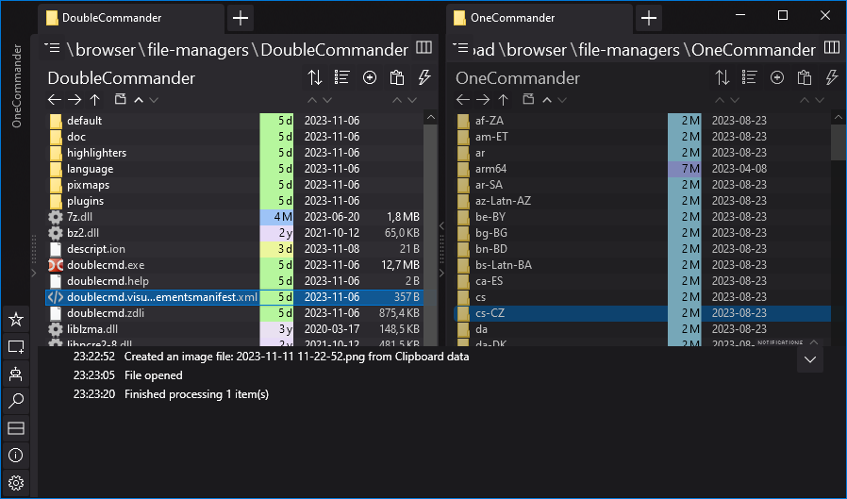
Task: Click clipboard paste icon in OneCommander pane
Action: pyautogui.click(x=805, y=78)
